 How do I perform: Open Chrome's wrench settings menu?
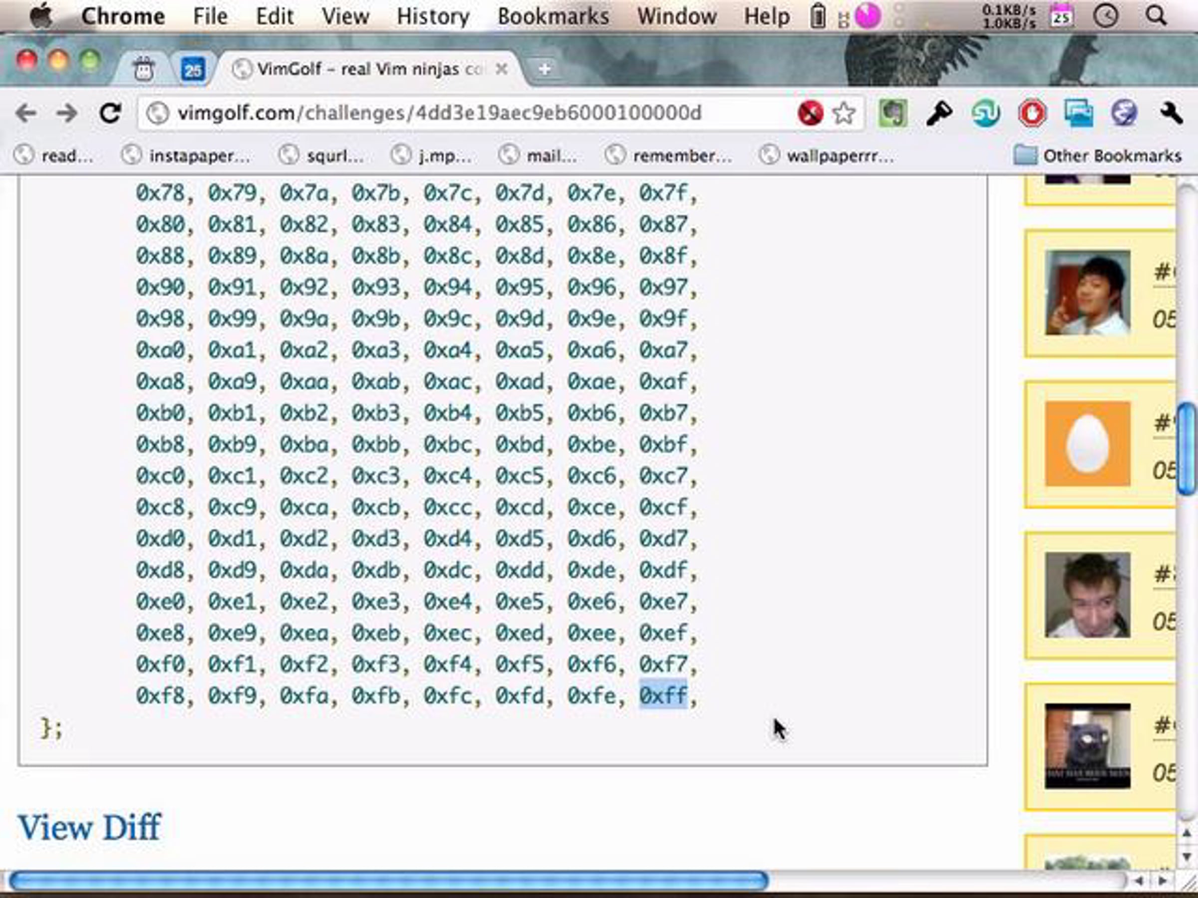1171,114
